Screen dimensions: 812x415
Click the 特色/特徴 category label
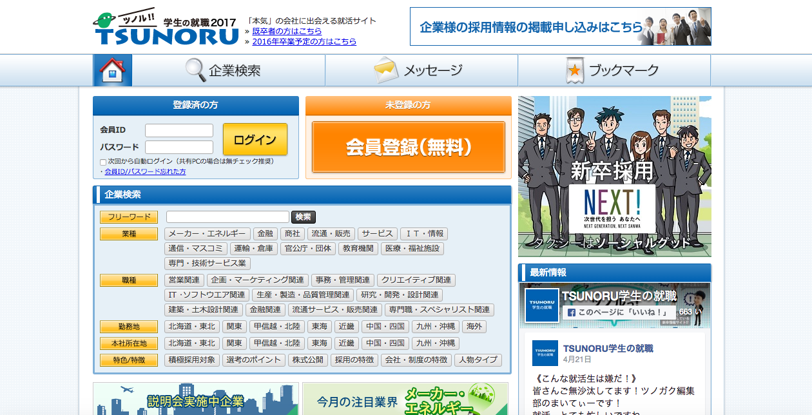pyautogui.click(x=129, y=360)
